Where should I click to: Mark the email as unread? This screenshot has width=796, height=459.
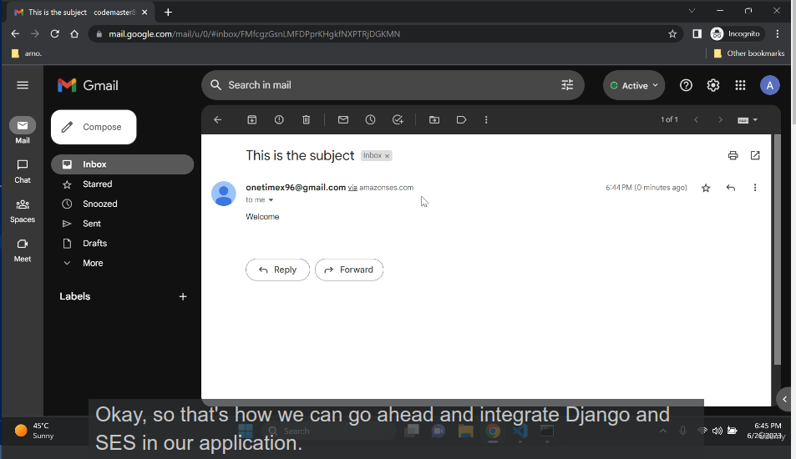tap(343, 119)
